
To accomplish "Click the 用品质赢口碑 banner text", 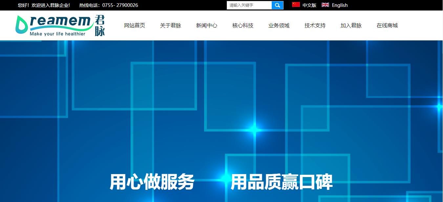I will click(x=282, y=182).
